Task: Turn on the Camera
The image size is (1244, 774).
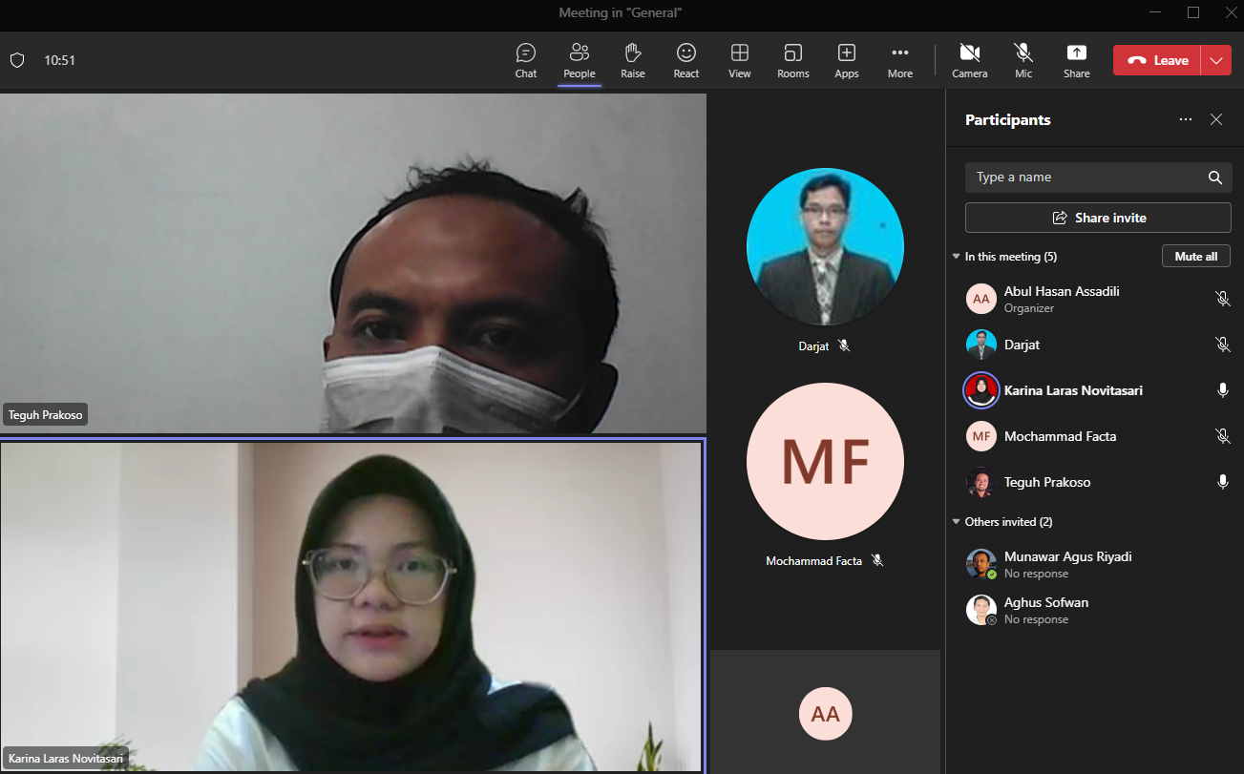Action: click(x=969, y=60)
